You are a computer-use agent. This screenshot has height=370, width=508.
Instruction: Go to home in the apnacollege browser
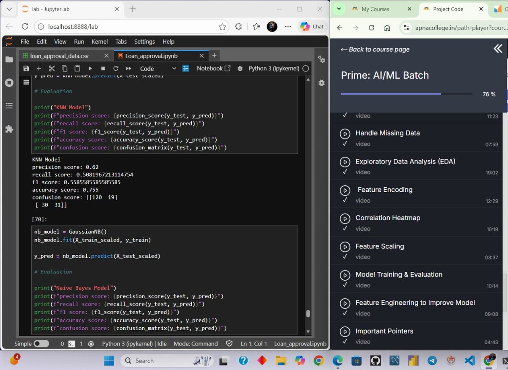(x=387, y=28)
